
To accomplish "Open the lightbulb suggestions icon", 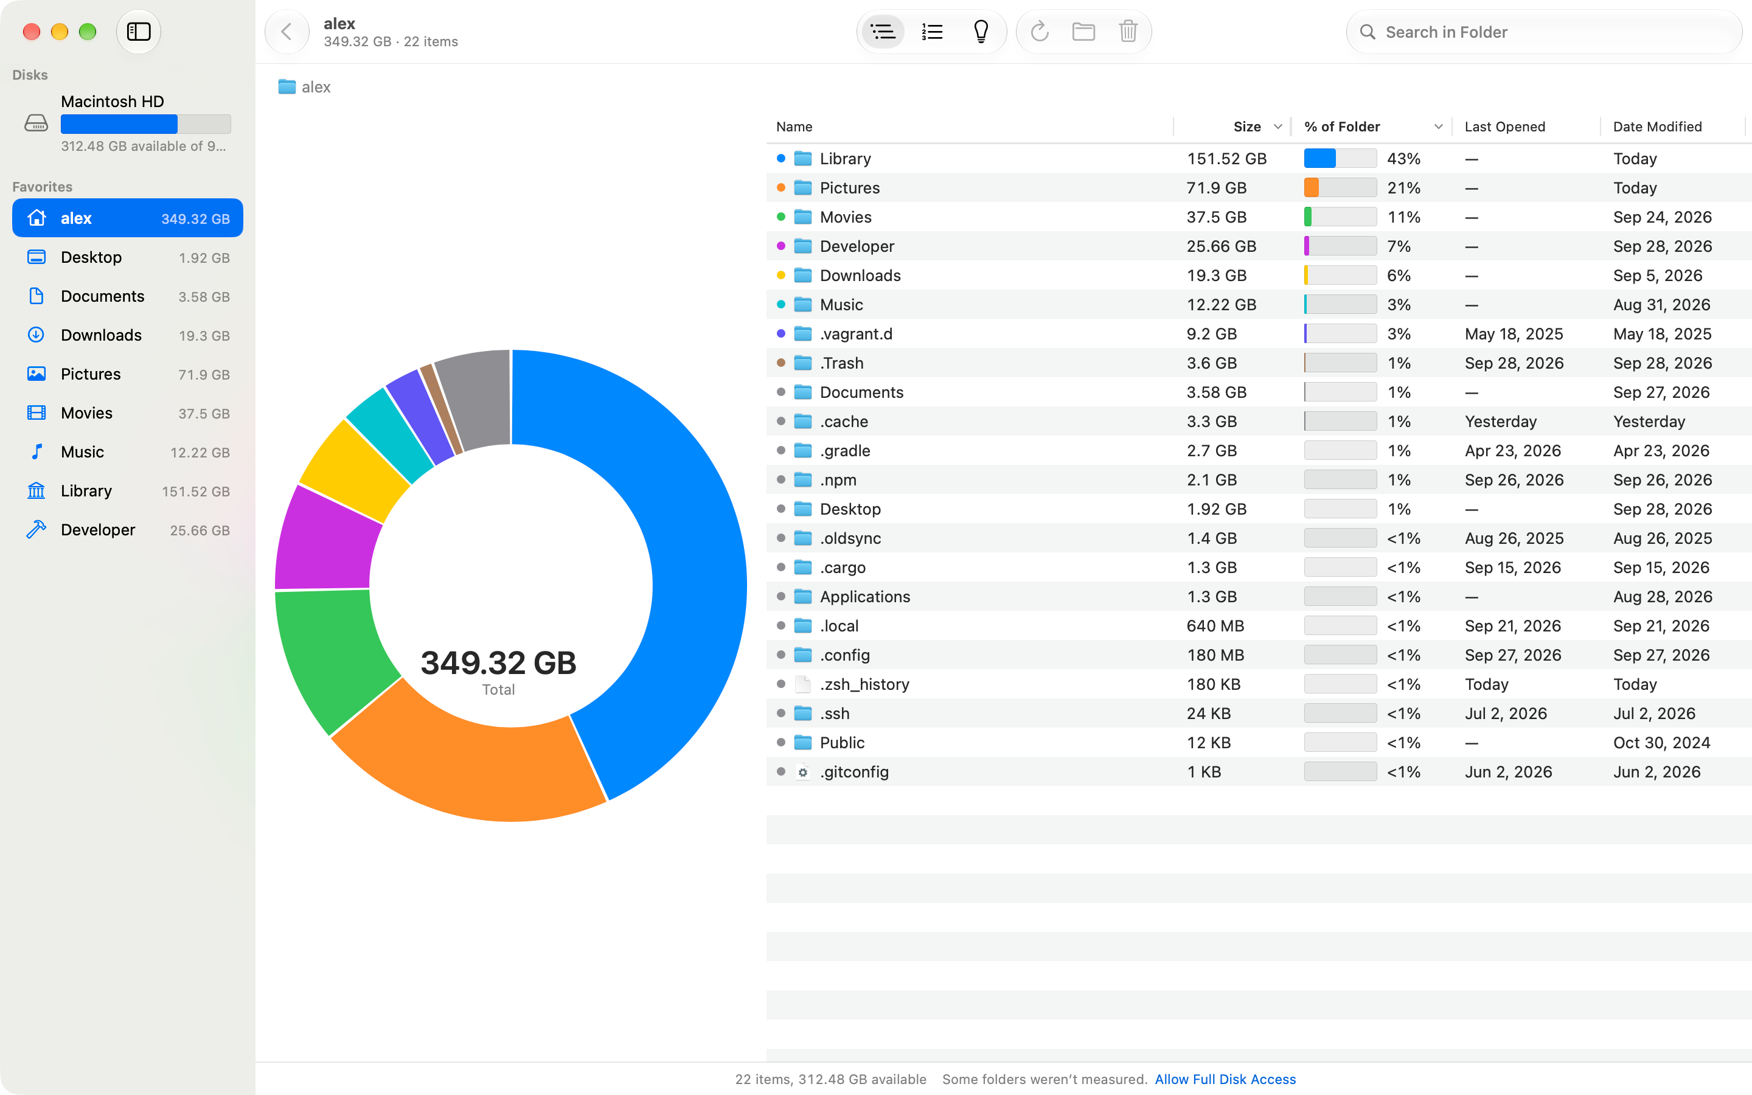I will point(981,32).
